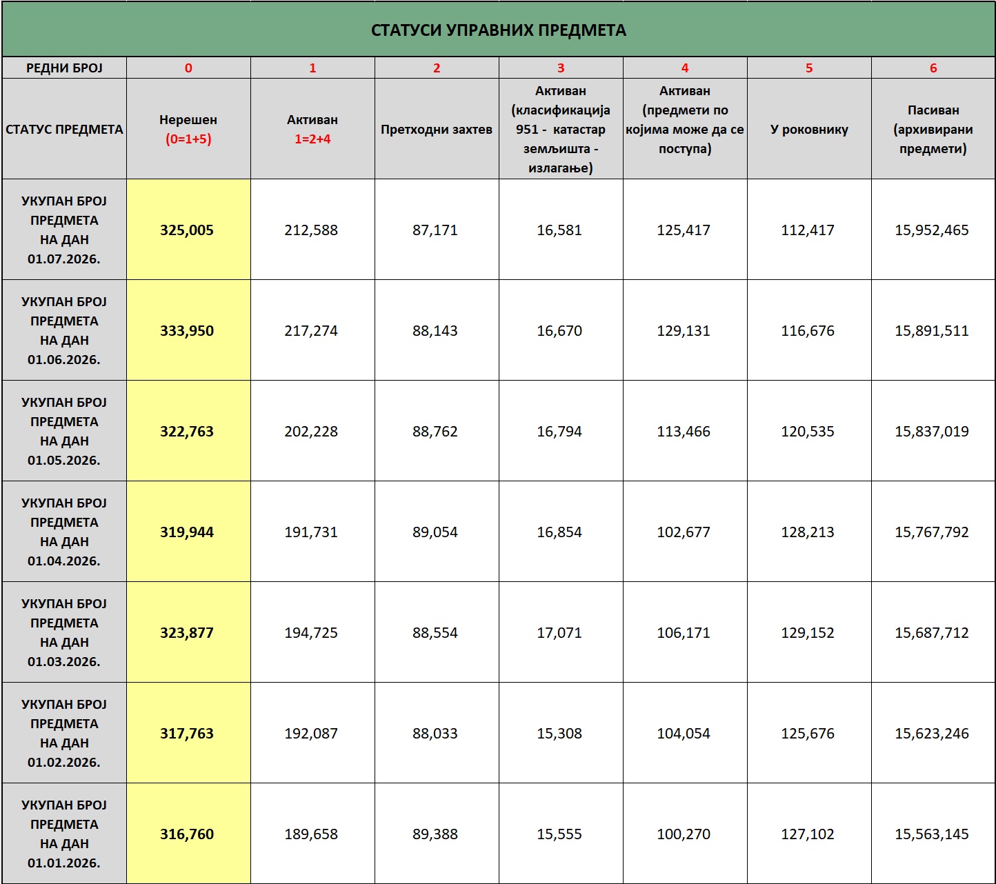Select the figure 125,417
996x884 pixels.
pyautogui.click(x=684, y=230)
